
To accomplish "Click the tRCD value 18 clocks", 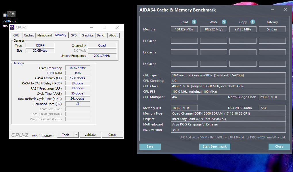I will point(77,83).
